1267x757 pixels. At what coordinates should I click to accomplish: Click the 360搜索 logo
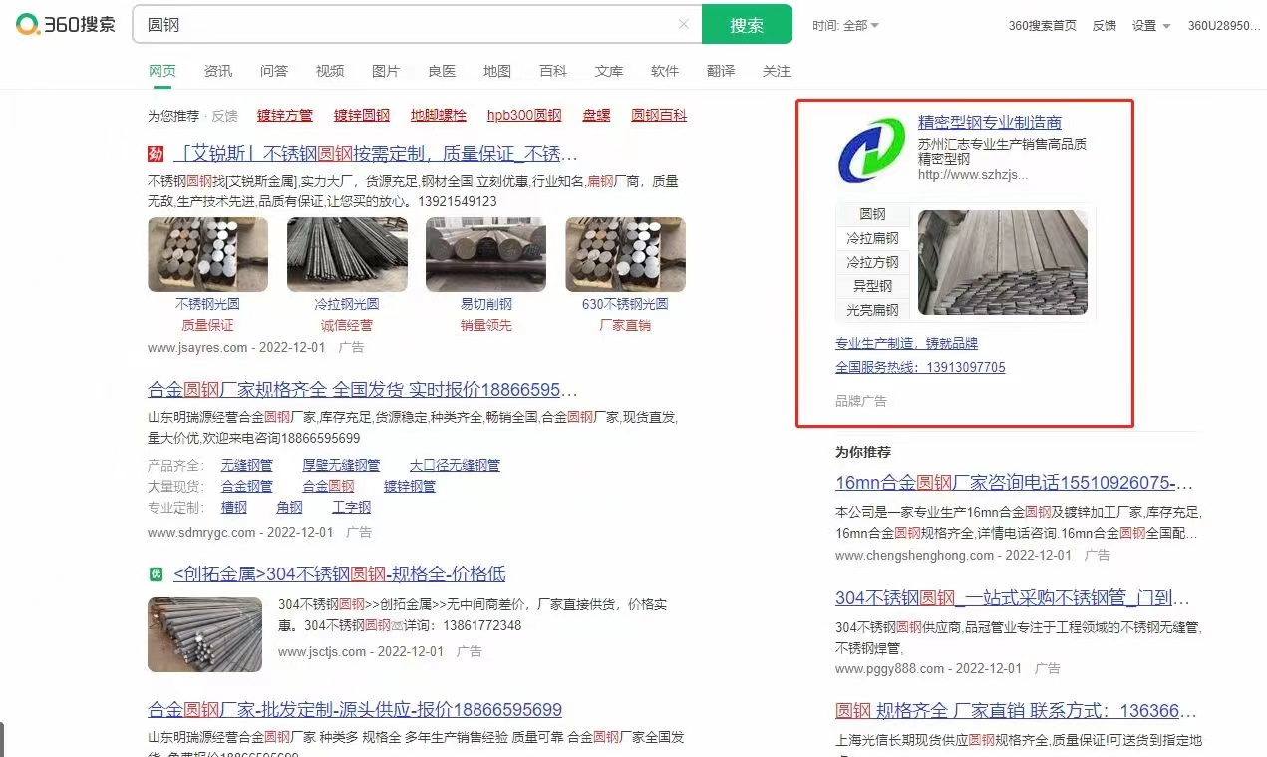[65, 24]
